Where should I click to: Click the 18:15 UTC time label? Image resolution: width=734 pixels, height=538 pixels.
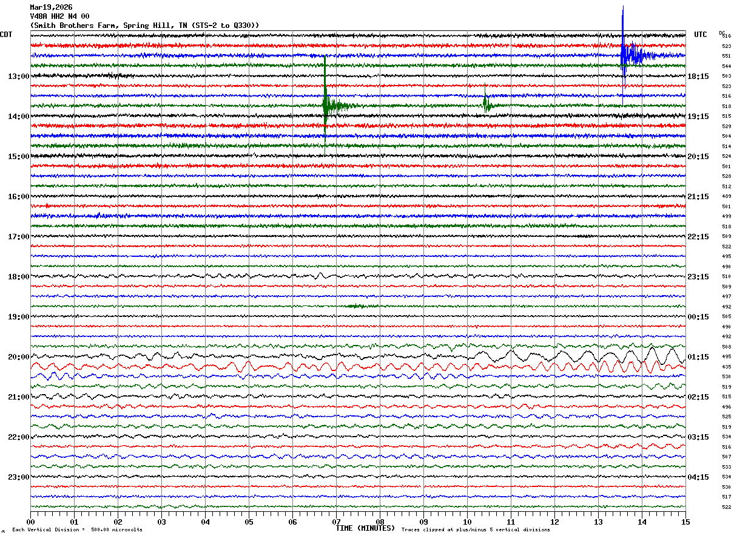(698, 77)
